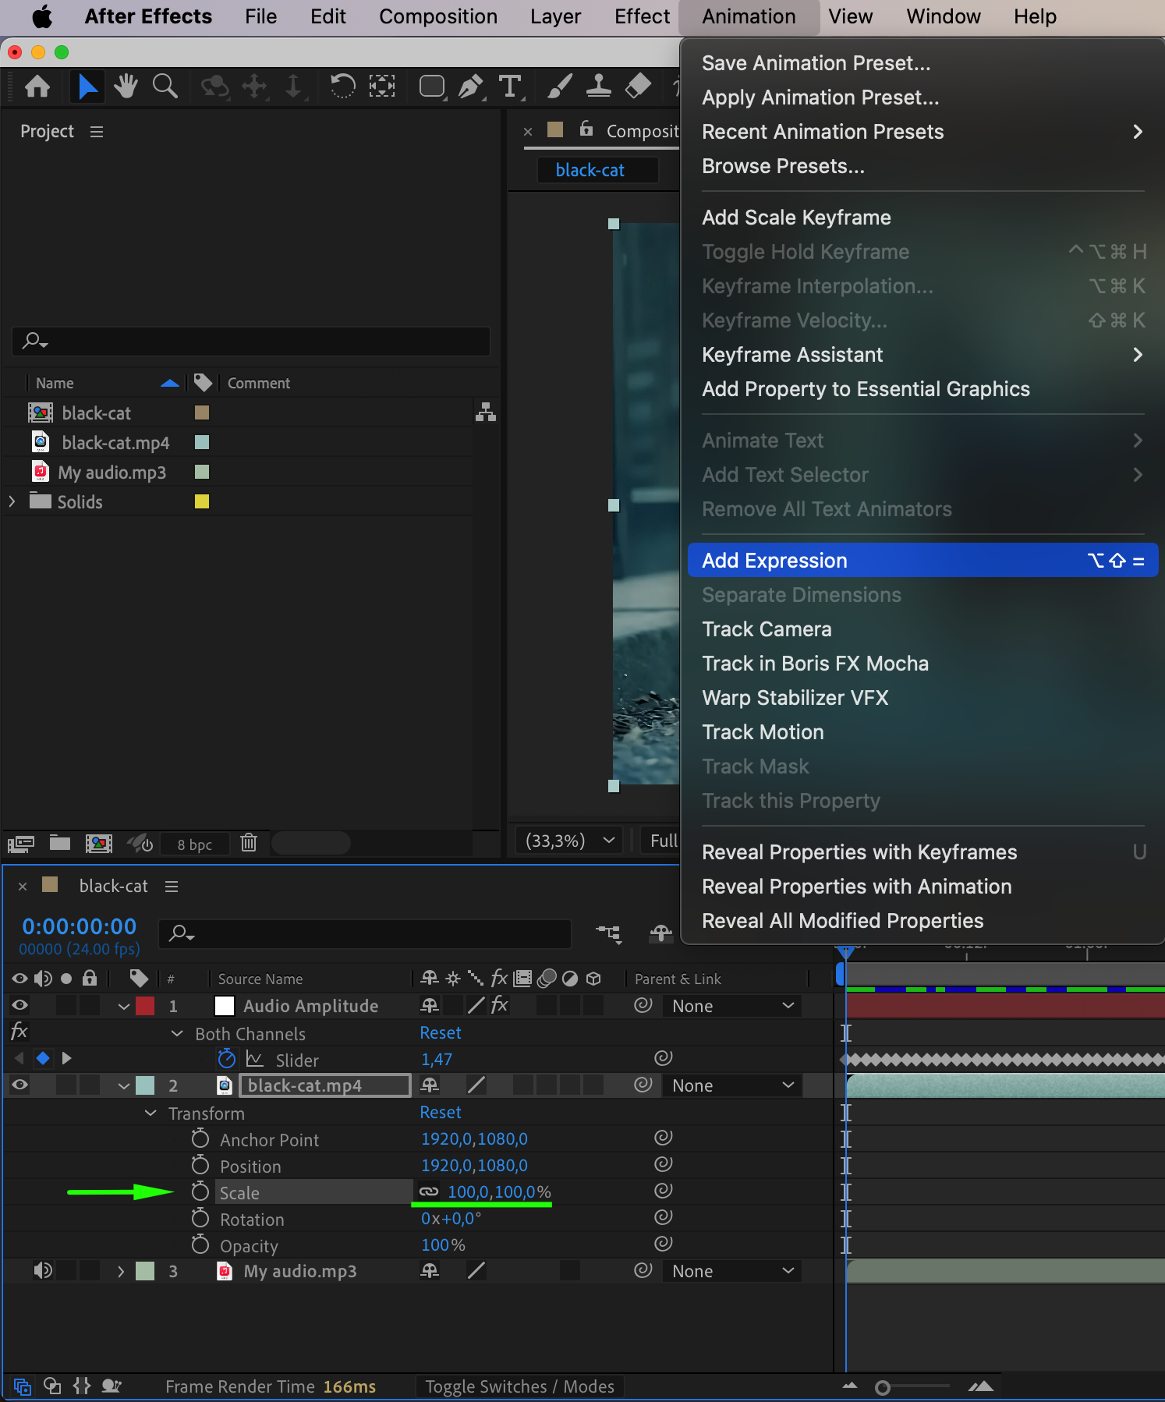
Task: Select the Pan Behind anchor point tool
Action: [x=381, y=86]
